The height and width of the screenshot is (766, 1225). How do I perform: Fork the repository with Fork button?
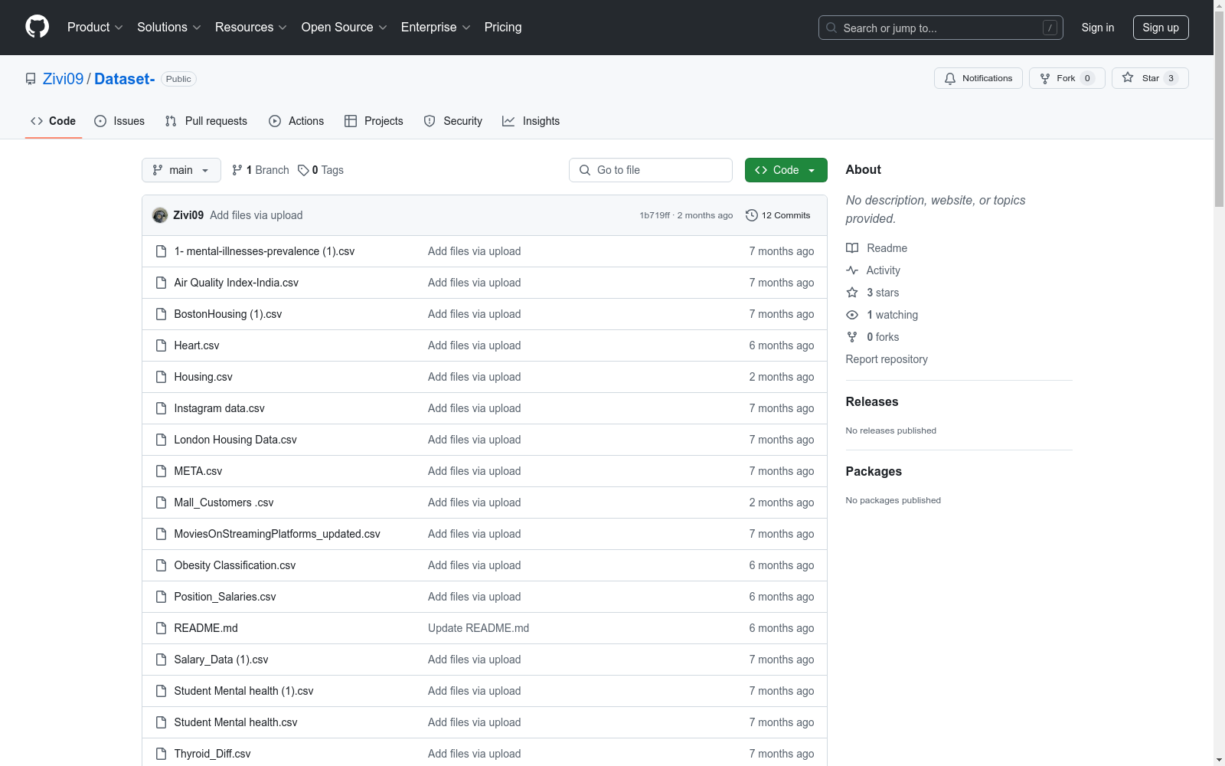click(x=1067, y=78)
